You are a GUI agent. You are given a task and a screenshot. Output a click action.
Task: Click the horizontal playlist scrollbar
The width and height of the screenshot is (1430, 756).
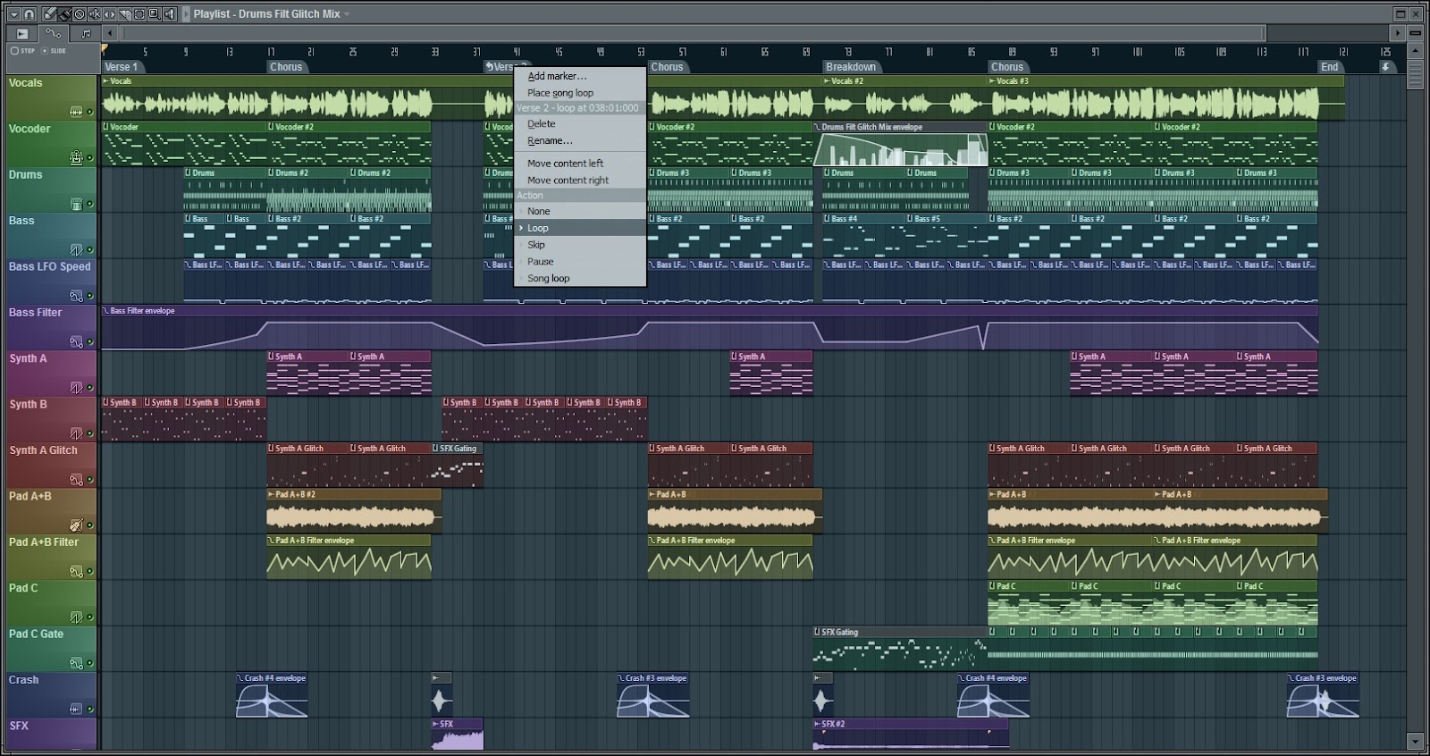(x=694, y=34)
